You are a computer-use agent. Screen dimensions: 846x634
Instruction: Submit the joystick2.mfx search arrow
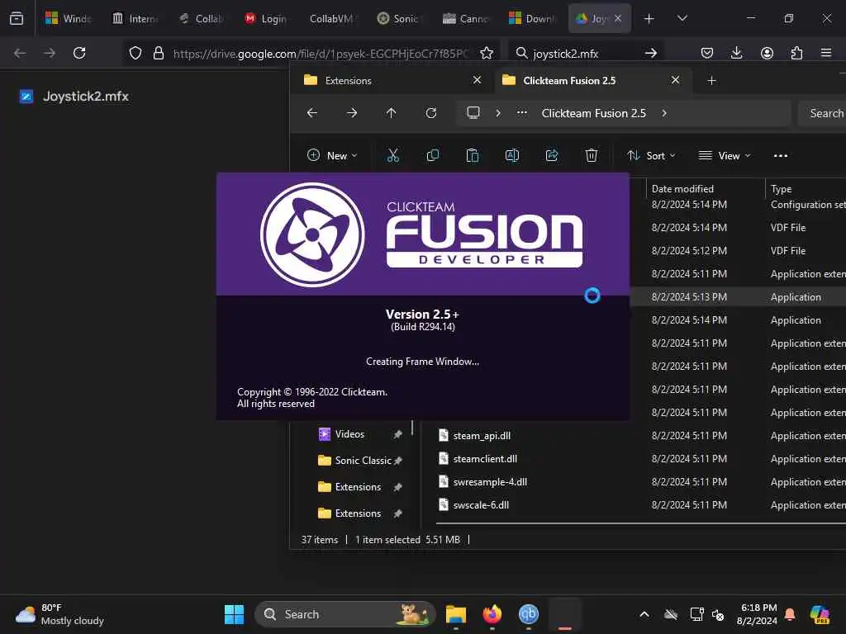pos(651,53)
